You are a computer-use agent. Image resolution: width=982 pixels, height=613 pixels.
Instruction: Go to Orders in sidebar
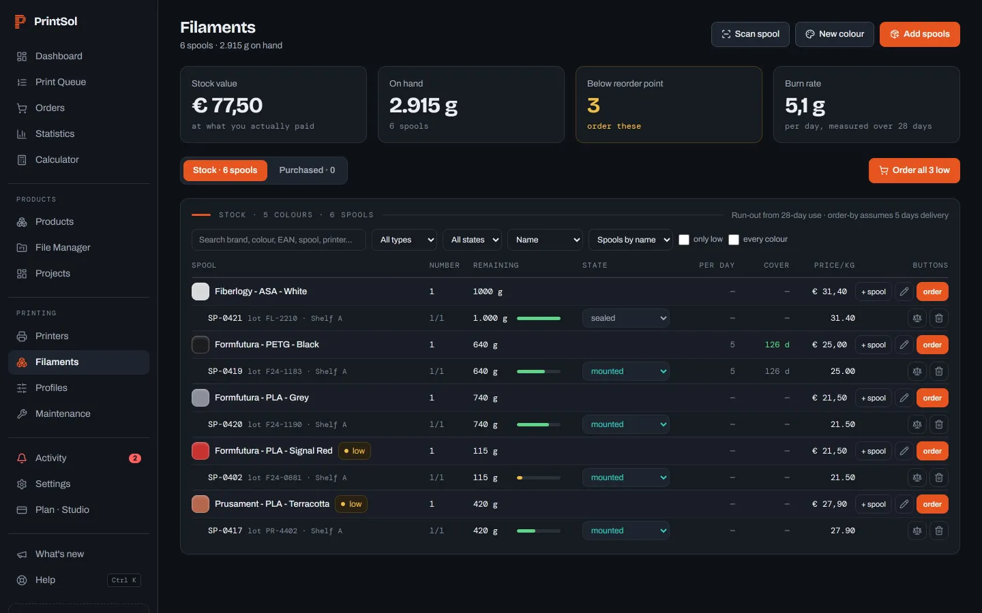tap(78, 108)
